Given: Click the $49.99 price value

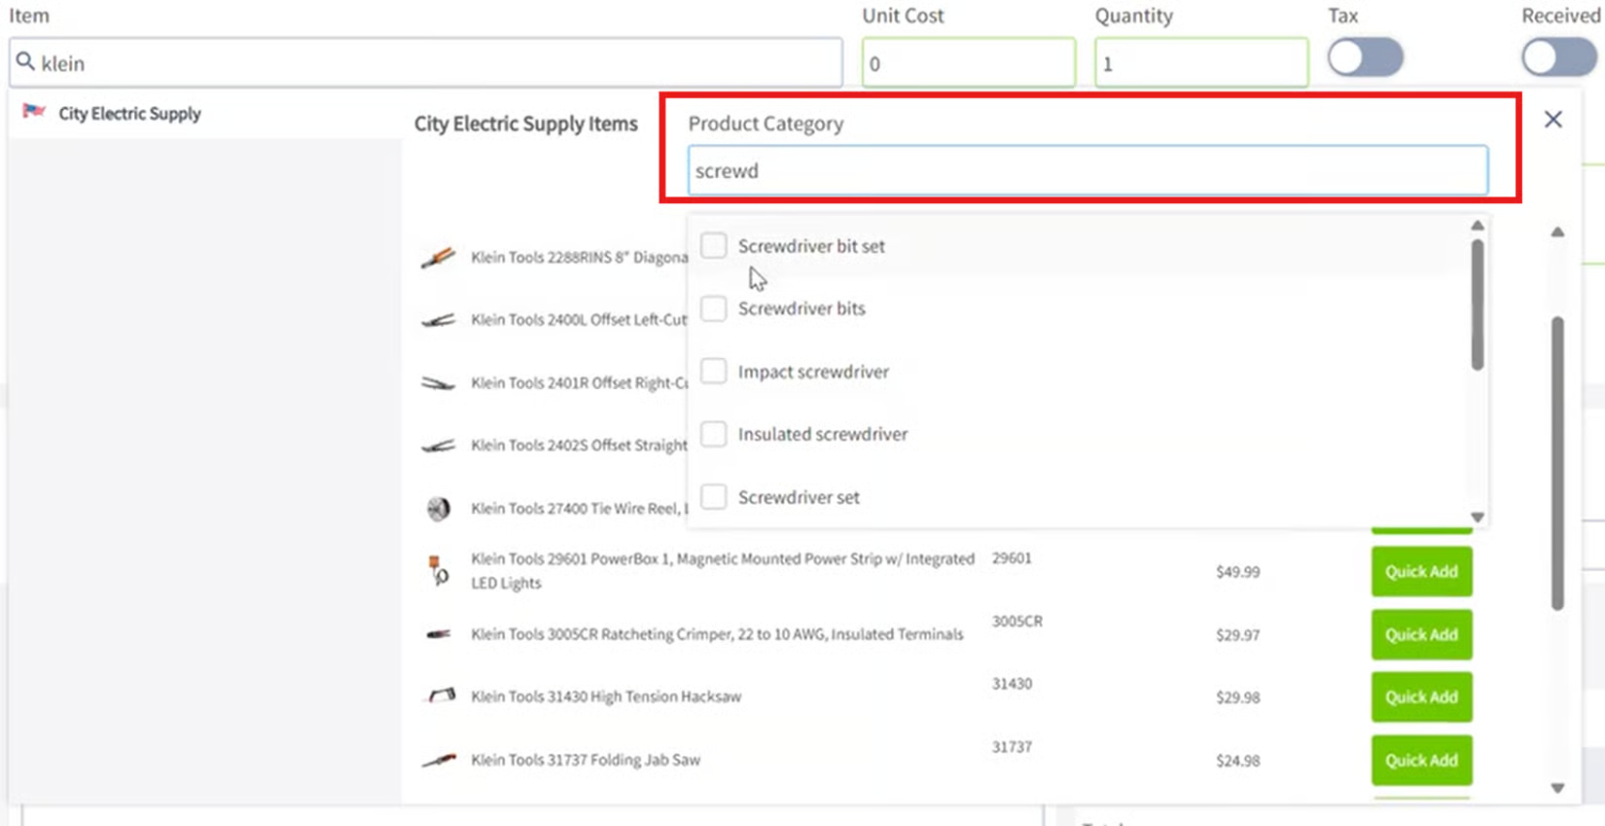Looking at the screenshot, I should click(1237, 572).
